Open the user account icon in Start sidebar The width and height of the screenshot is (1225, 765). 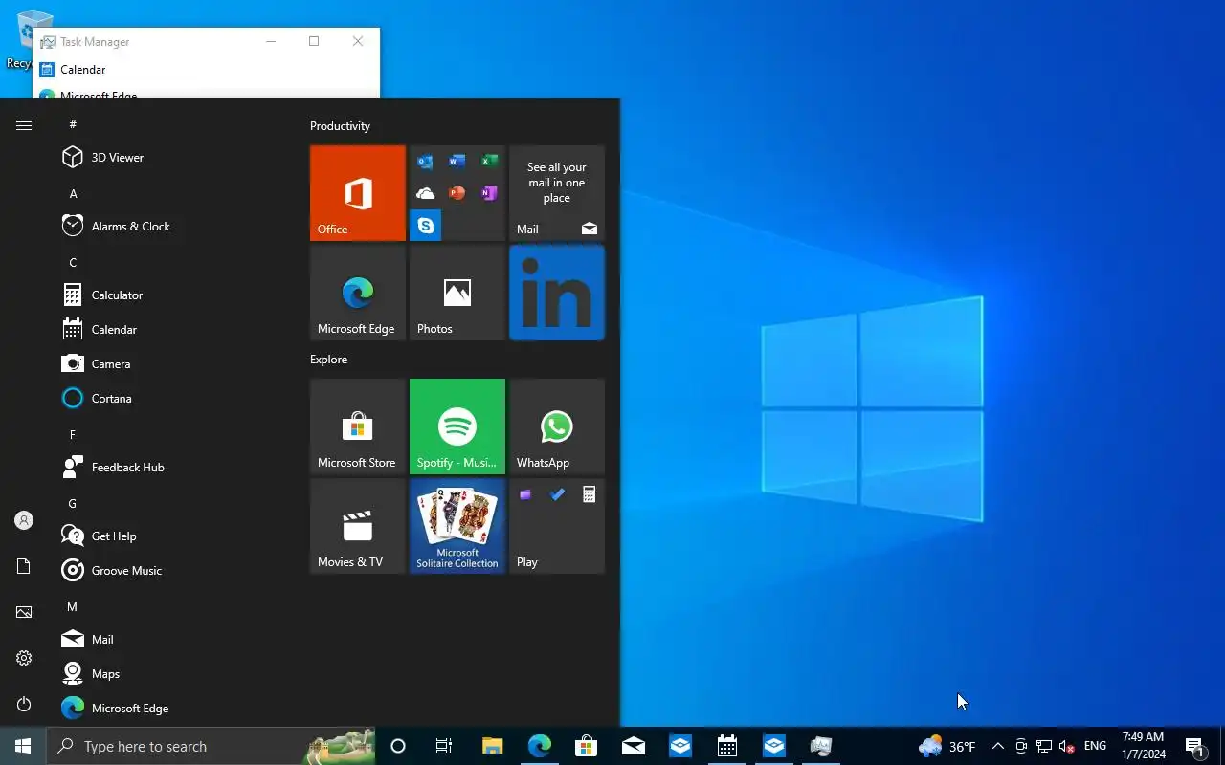(x=24, y=520)
